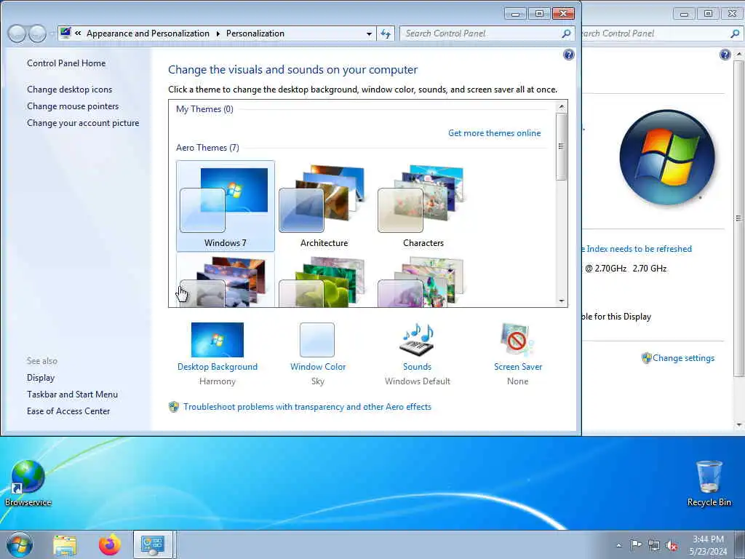This screenshot has height=559, width=745.
Task: Select the Windows 7 Aero theme
Action: point(226,206)
